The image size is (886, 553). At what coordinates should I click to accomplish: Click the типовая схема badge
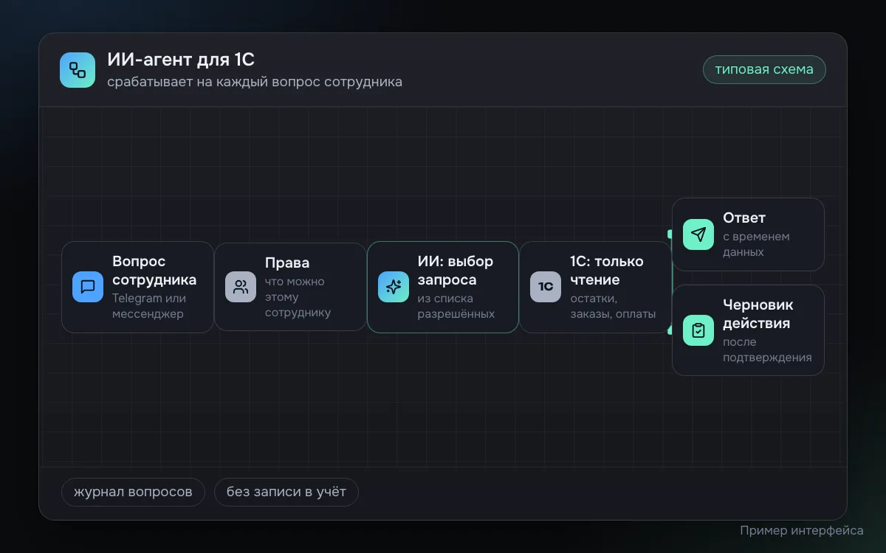click(x=764, y=69)
